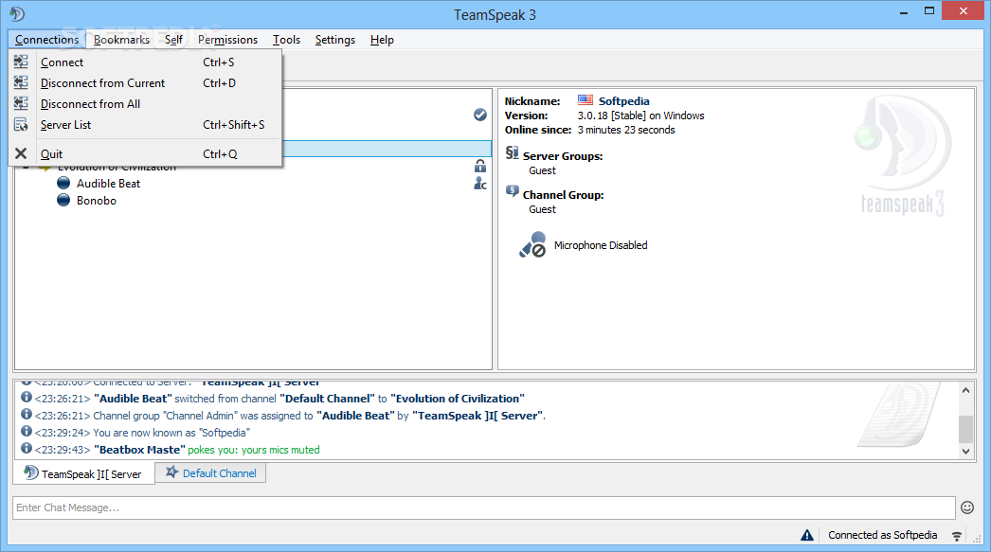This screenshot has width=991, height=552.
Task: Click the TeamSpeak logo on server tab
Action: click(x=31, y=472)
